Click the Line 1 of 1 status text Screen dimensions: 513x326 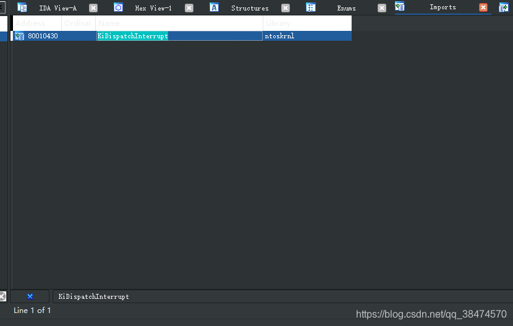[x=32, y=311]
